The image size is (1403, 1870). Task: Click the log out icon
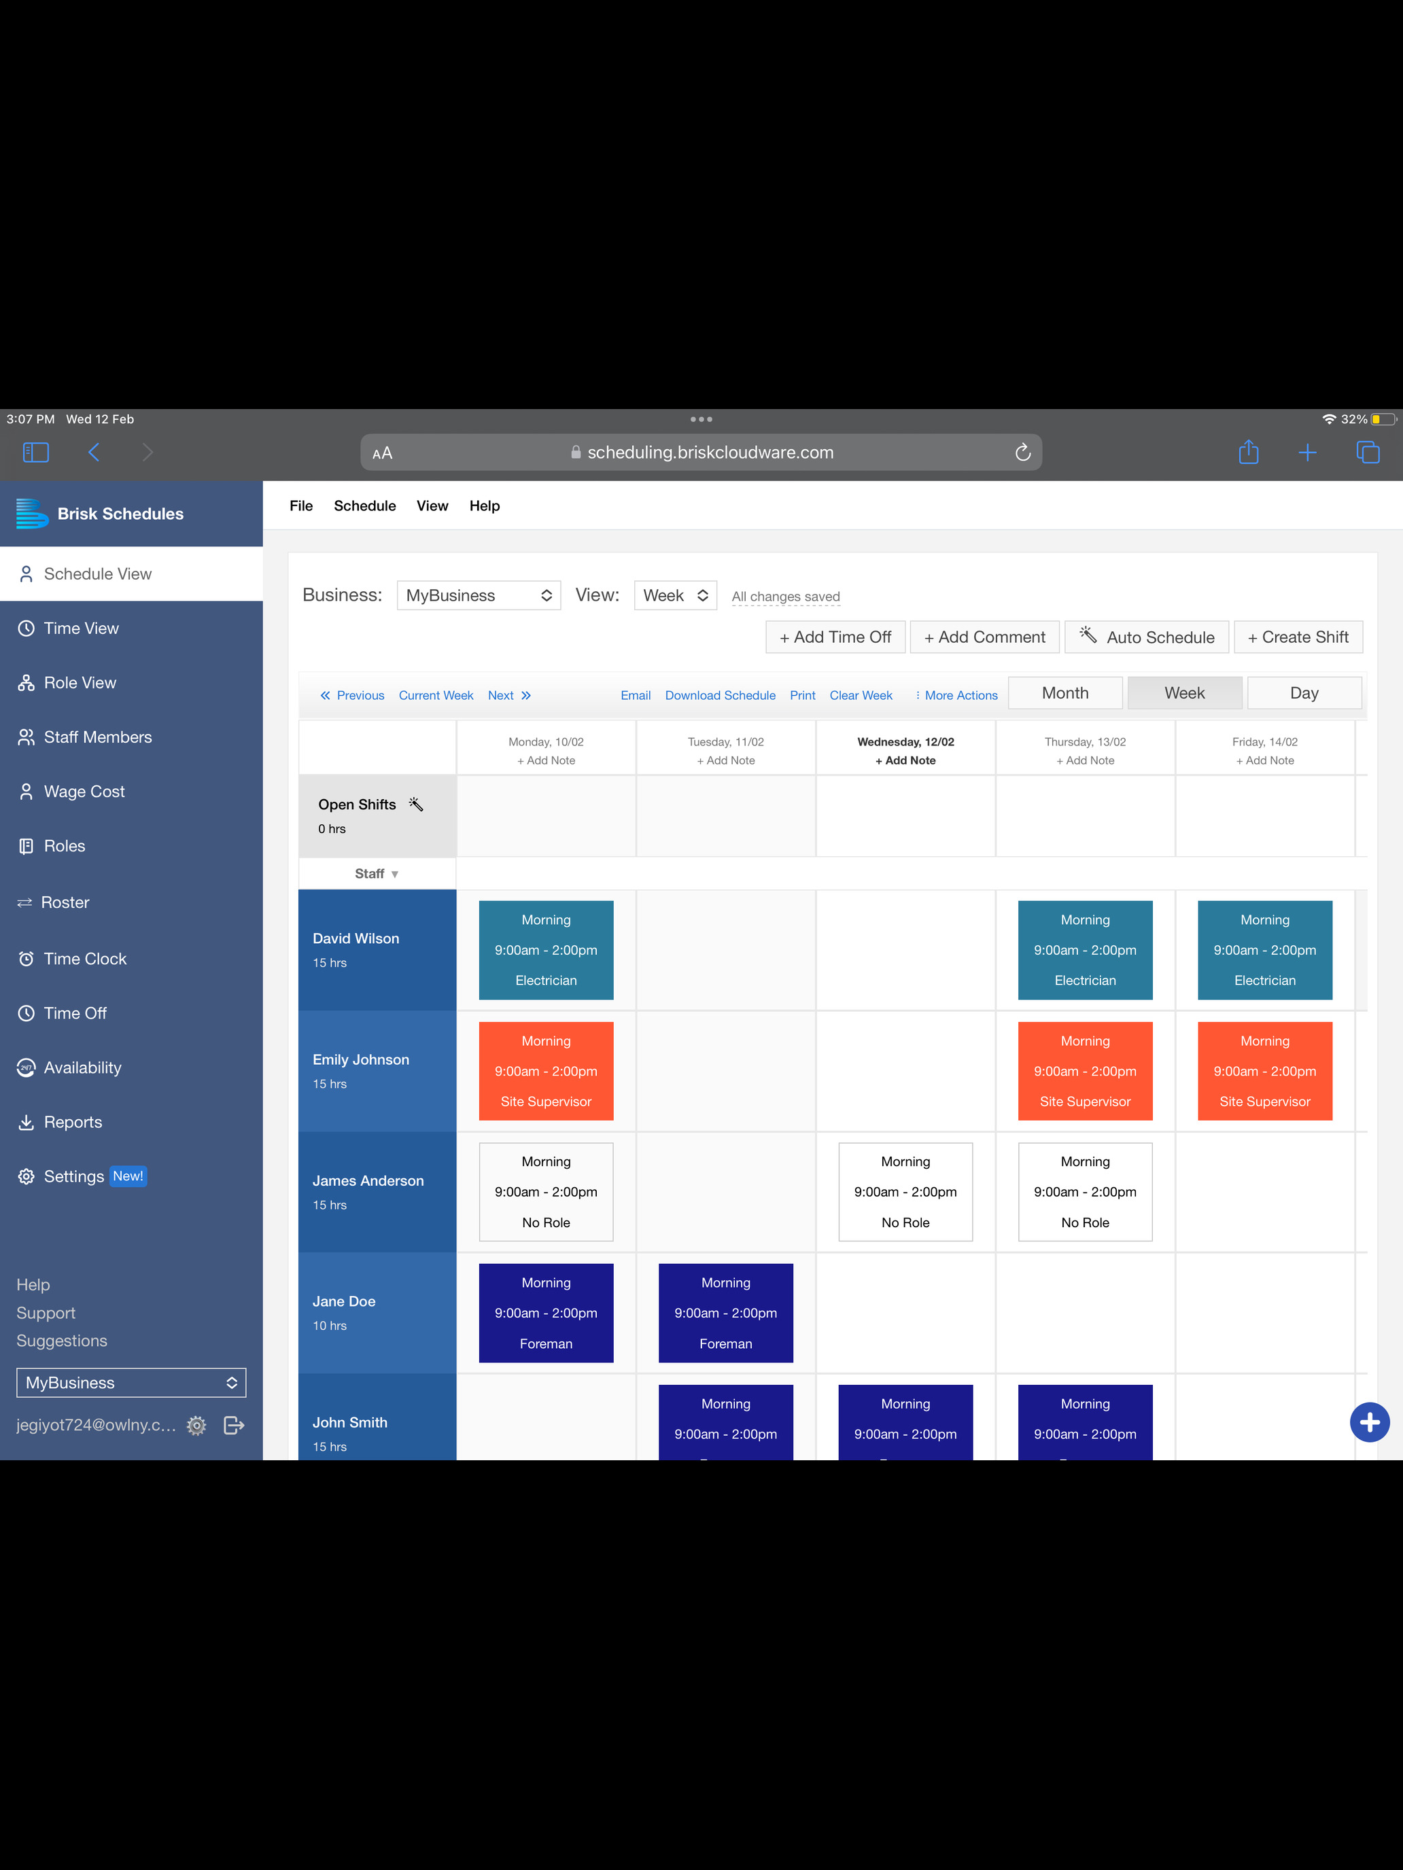point(235,1426)
